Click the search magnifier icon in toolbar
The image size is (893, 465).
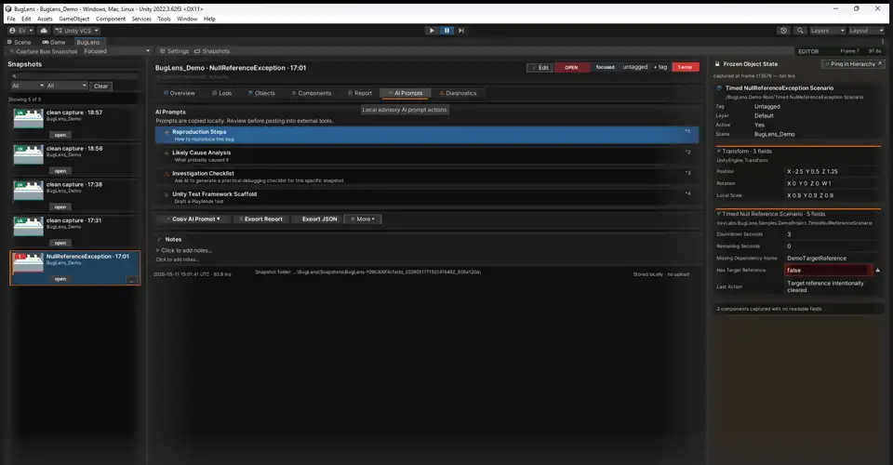tap(800, 31)
